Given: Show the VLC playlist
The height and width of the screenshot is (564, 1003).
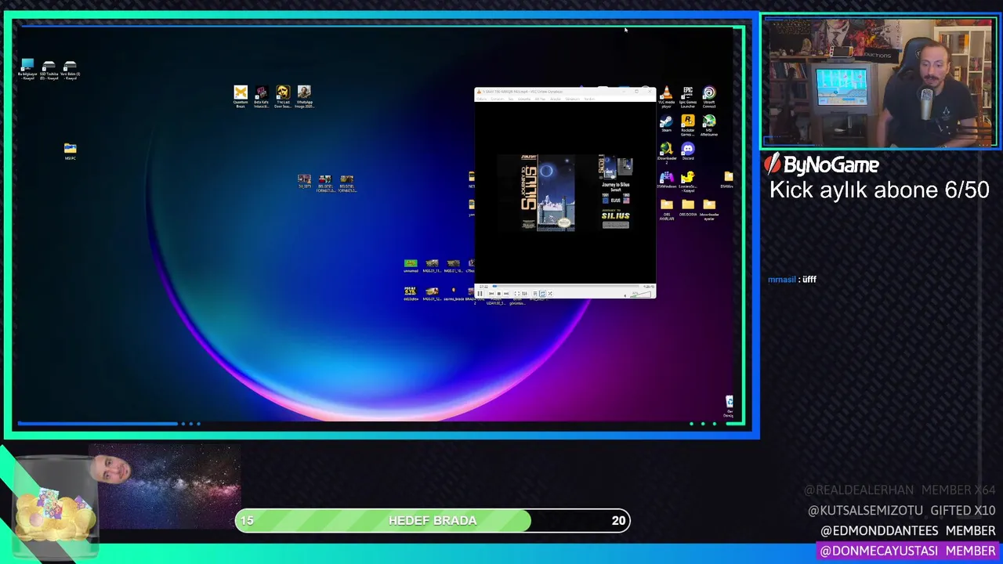Looking at the screenshot, I should (535, 294).
